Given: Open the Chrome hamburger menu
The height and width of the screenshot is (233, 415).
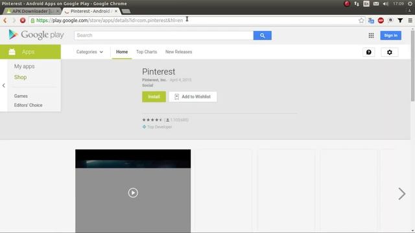Looking at the screenshot, I should 410,20.
